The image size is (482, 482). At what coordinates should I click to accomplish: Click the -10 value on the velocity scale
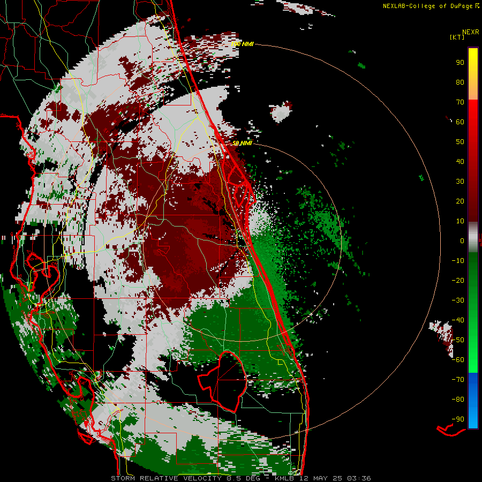[x=458, y=261]
